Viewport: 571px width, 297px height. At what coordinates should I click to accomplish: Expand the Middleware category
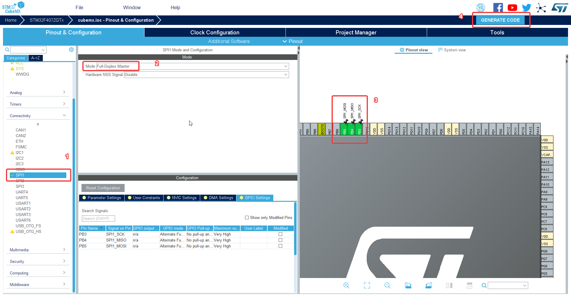click(x=38, y=285)
